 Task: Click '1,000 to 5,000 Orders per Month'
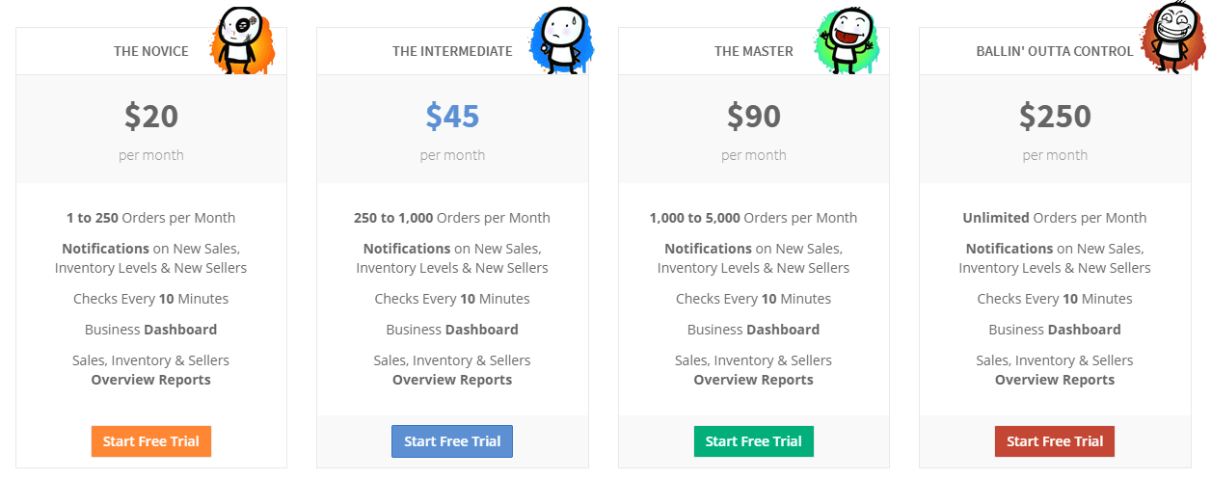754,218
